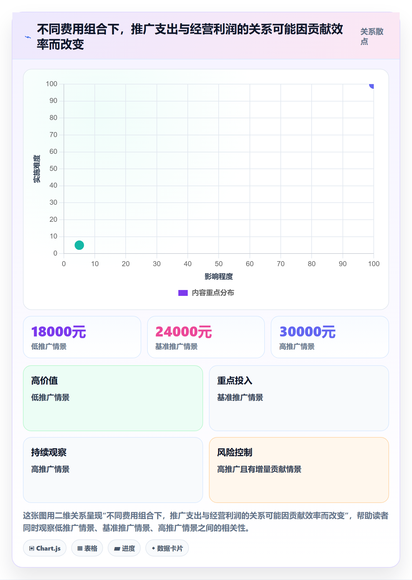This screenshot has height=580, width=412.
Task: Click the 实施难度 y-axis title
Action: (37, 169)
